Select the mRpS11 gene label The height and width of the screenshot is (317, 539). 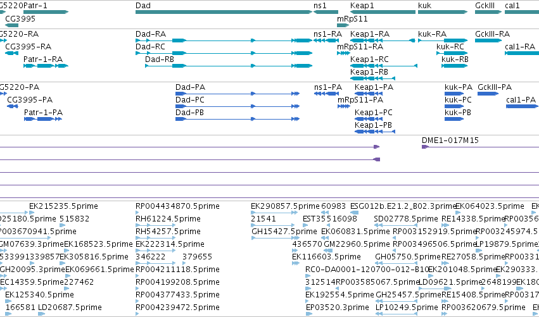tap(352, 18)
